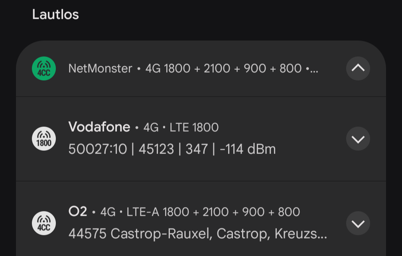Tap the white 1800 band icon for Vodafone

pyautogui.click(x=44, y=139)
